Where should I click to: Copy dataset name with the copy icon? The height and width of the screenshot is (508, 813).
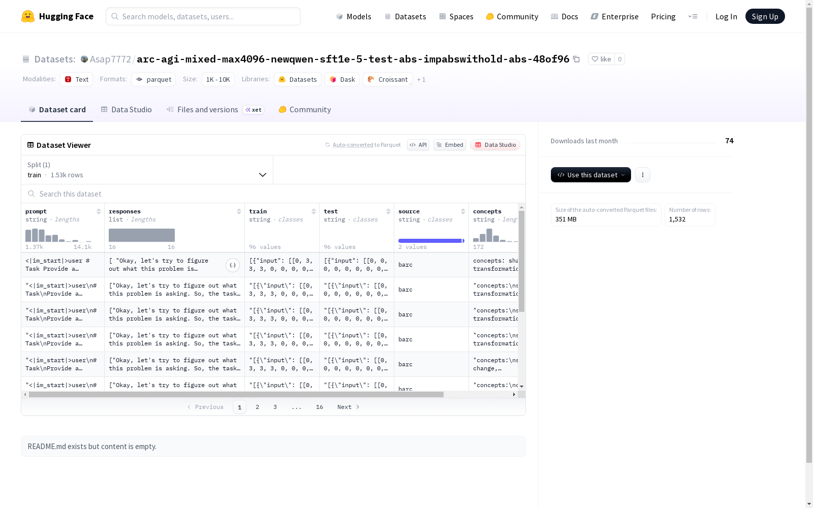pyautogui.click(x=576, y=59)
